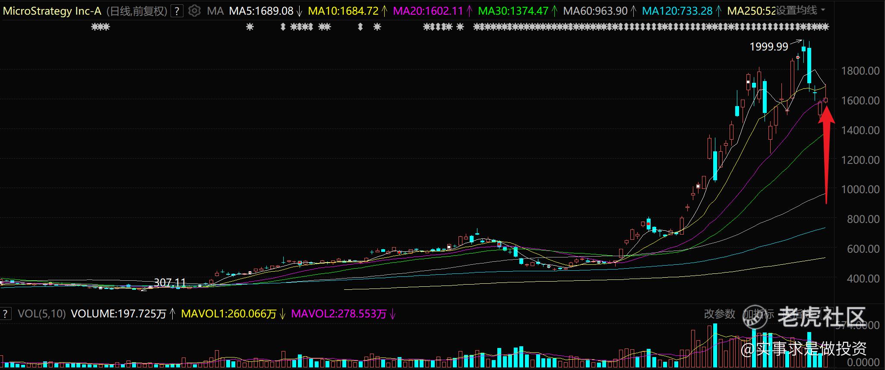The width and height of the screenshot is (885, 370).
Task: Expand the 设置均线 dropdown
Action: pyautogui.click(x=801, y=10)
